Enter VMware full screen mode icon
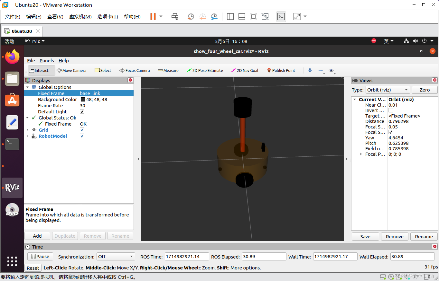The width and height of the screenshot is (439, 281). (x=254, y=16)
